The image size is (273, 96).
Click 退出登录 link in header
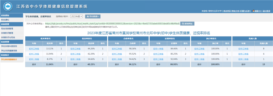(x=267, y=11)
